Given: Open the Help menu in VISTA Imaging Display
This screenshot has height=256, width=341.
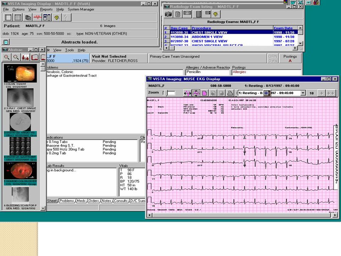Looking at the screenshot, I should (60, 9).
